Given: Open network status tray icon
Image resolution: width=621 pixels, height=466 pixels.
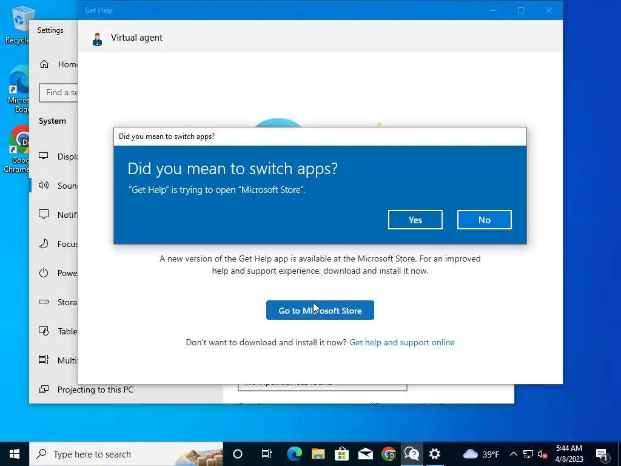Looking at the screenshot, I should coord(528,454).
